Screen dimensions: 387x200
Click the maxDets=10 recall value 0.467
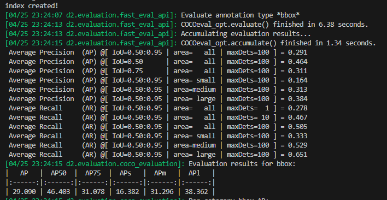pyautogui.click(x=297, y=117)
